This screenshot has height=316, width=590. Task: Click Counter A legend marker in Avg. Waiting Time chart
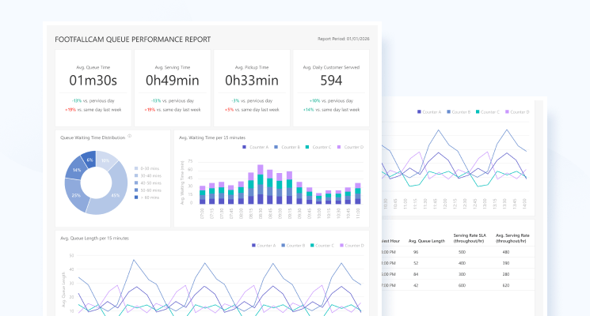pyautogui.click(x=245, y=147)
